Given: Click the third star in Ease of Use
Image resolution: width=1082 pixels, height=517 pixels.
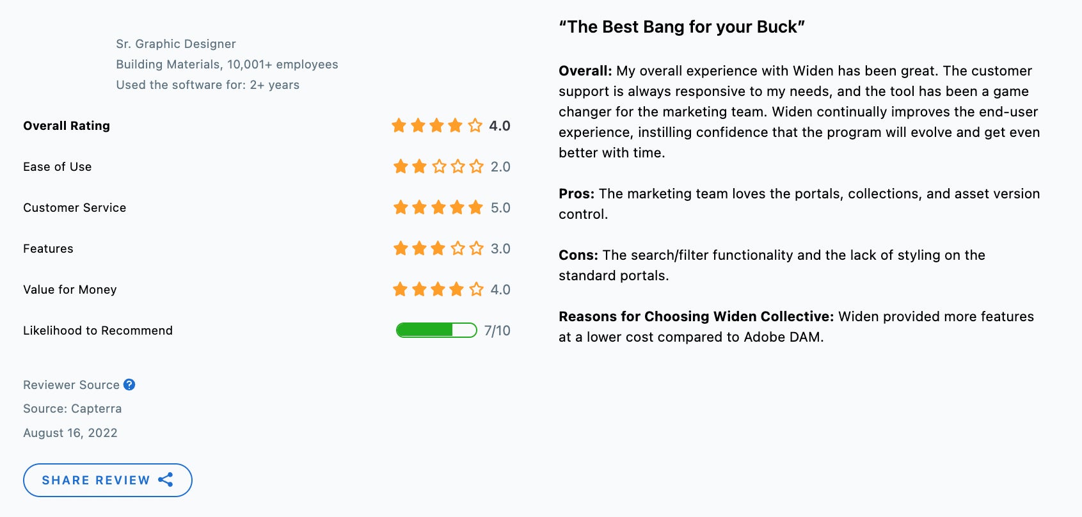Looking at the screenshot, I should tap(439, 166).
